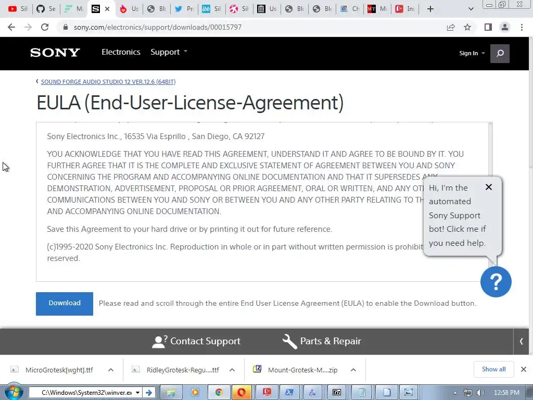Share this page icon
The height and width of the screenshot is (400, 533).
tap(451, 27)
